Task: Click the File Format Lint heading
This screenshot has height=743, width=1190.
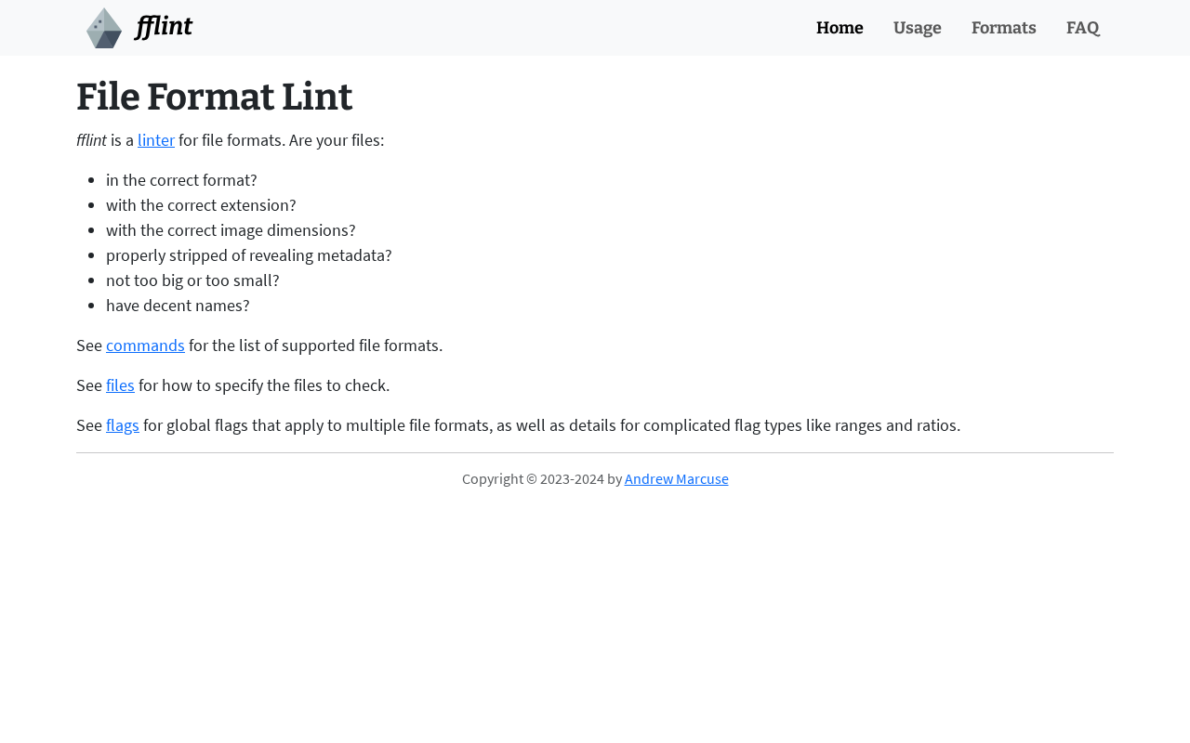Action: (214, 97)
